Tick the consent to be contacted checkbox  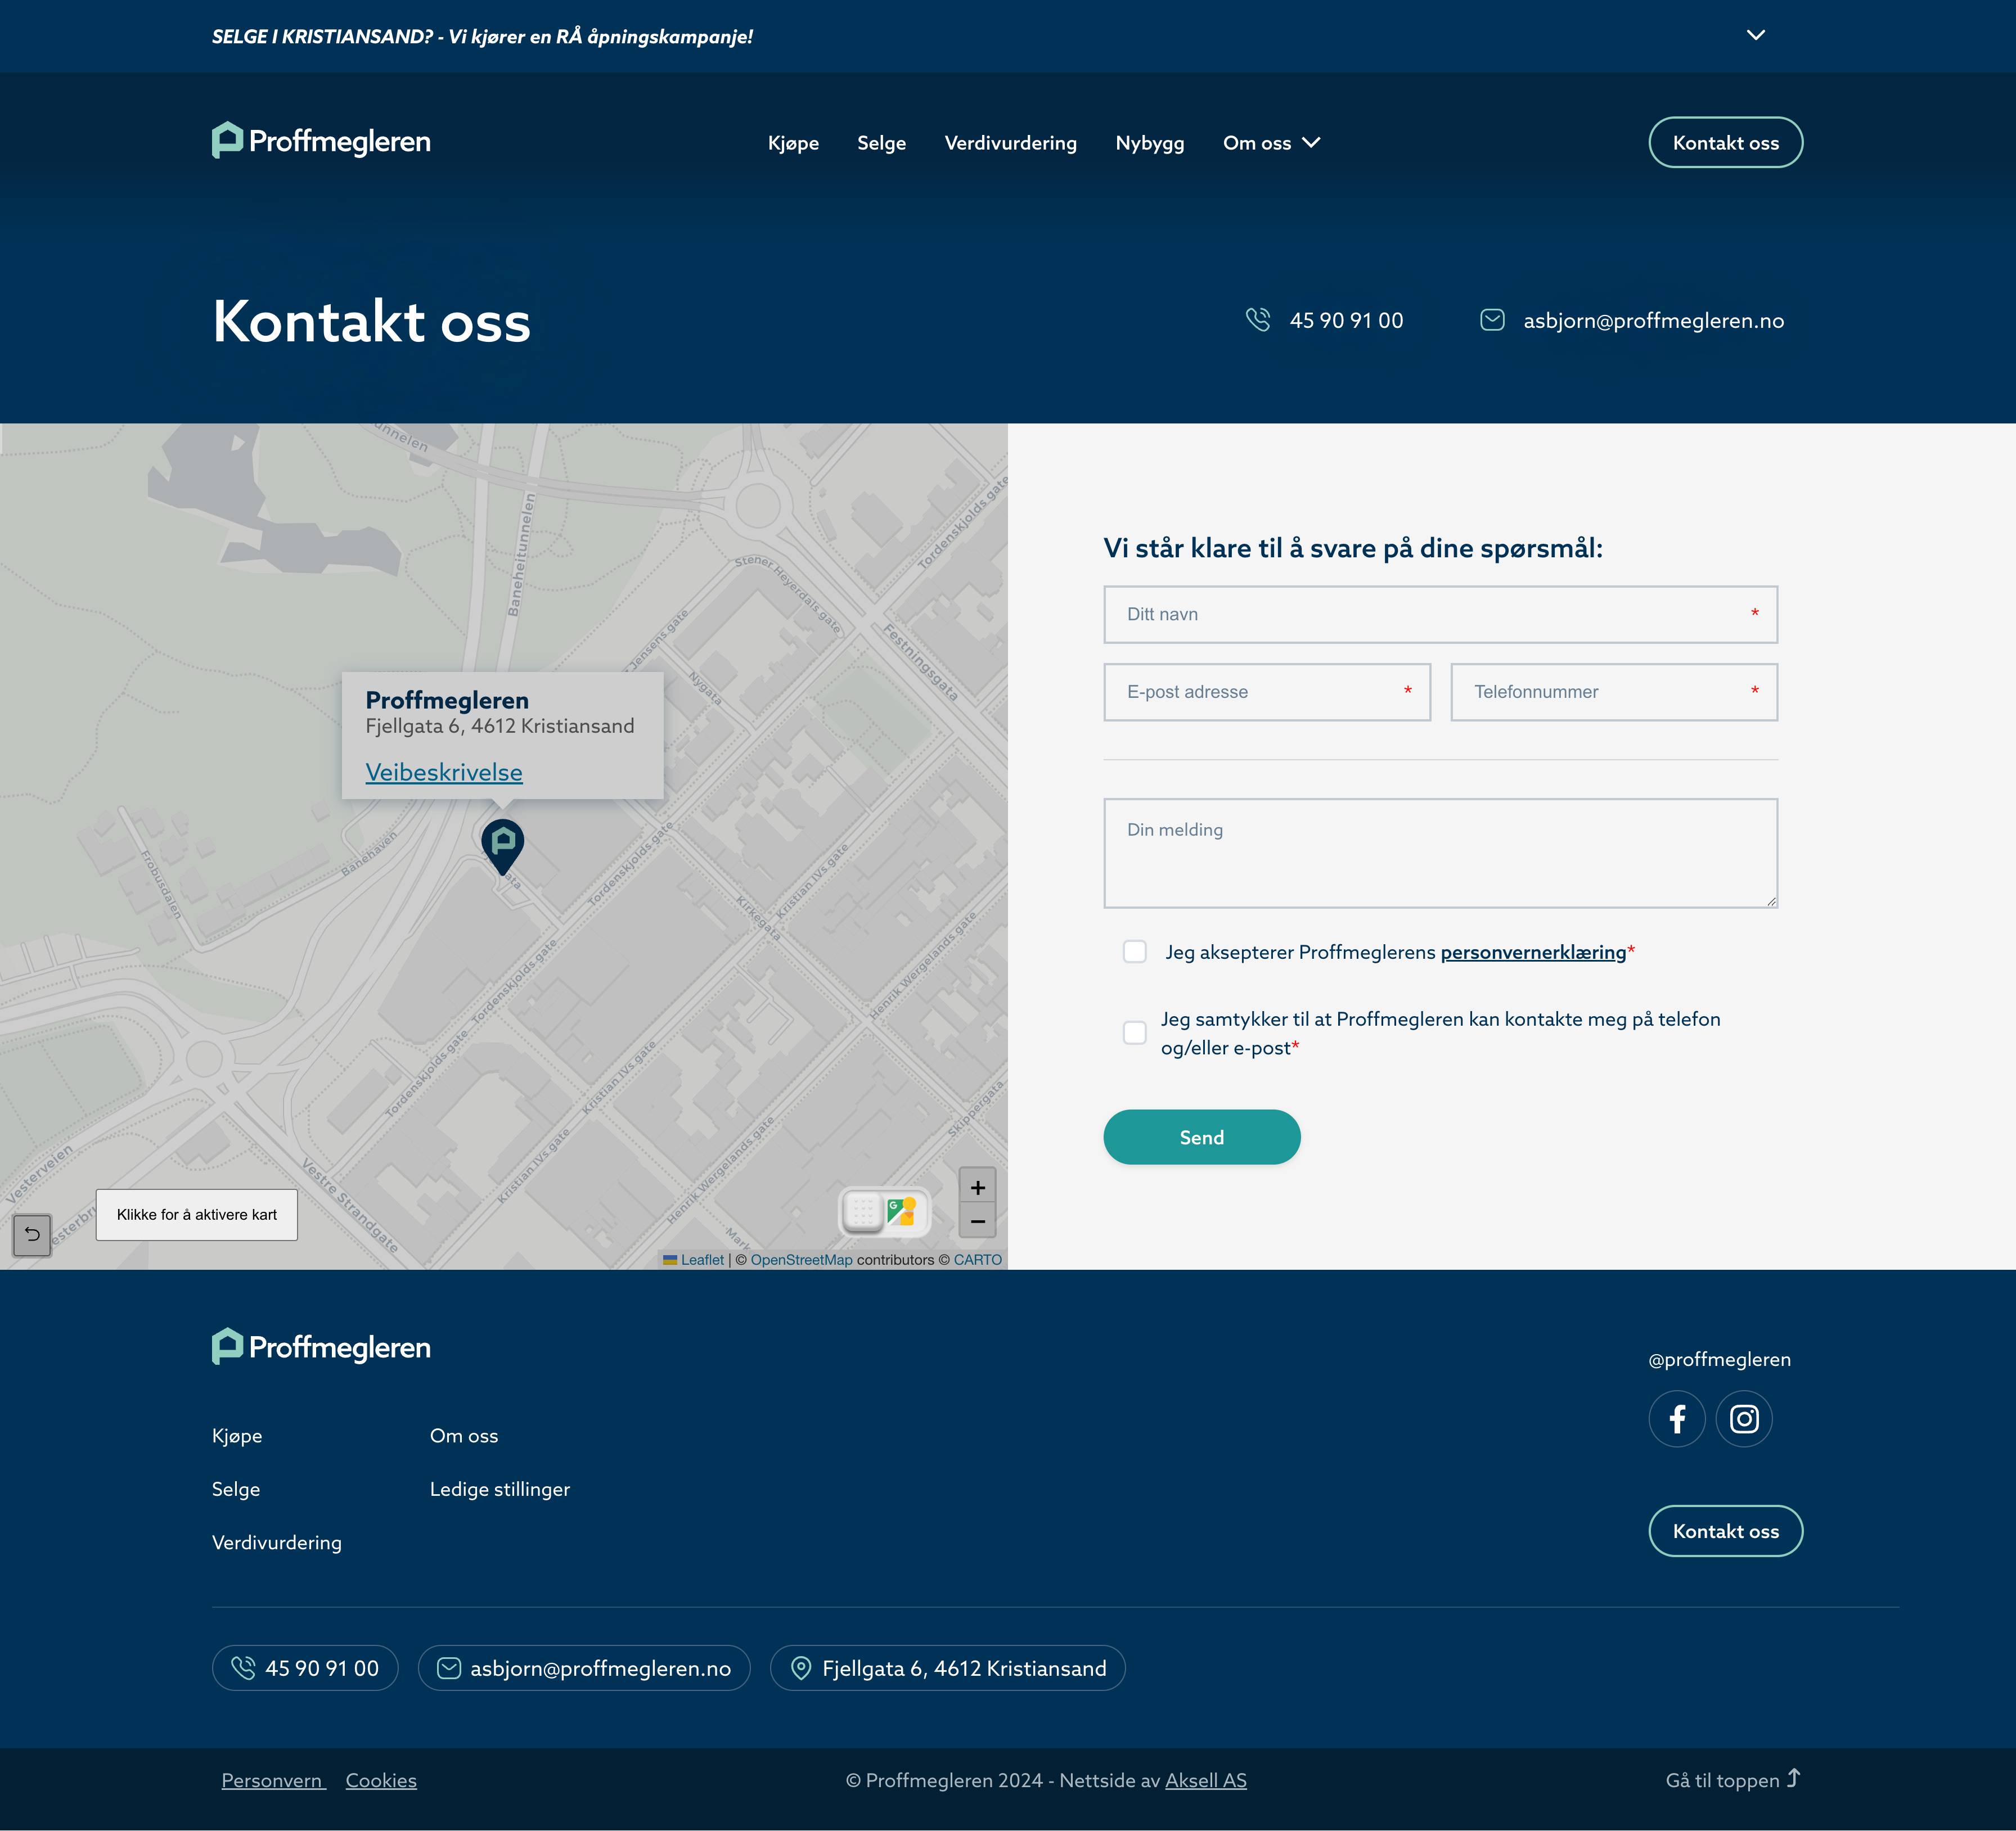coord(1135,1032)
